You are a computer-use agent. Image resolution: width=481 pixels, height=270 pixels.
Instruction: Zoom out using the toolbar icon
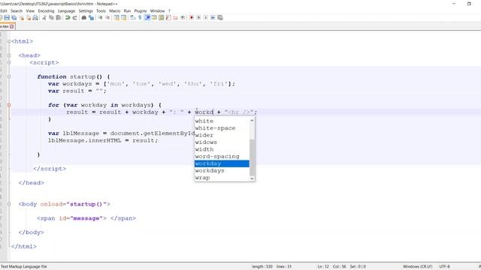(x=107, y=18)
